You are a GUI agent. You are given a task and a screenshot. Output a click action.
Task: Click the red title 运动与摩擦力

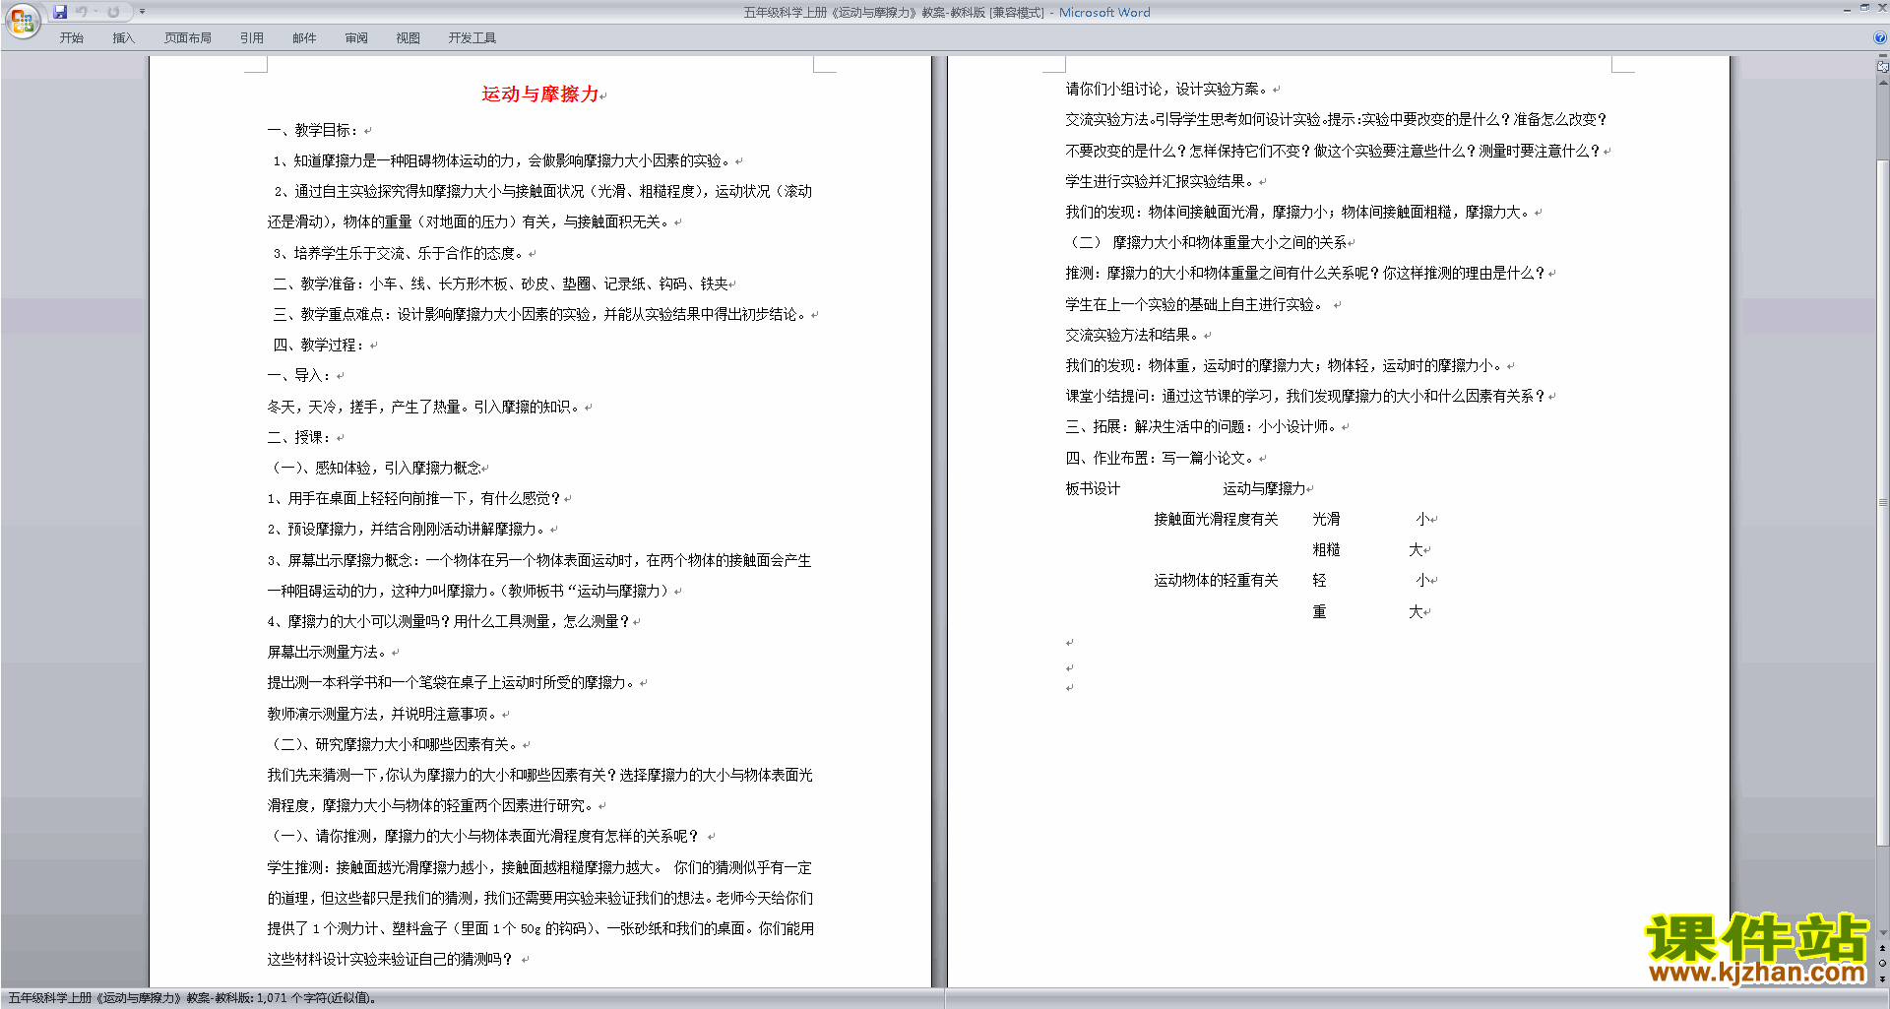coord(540,95)
